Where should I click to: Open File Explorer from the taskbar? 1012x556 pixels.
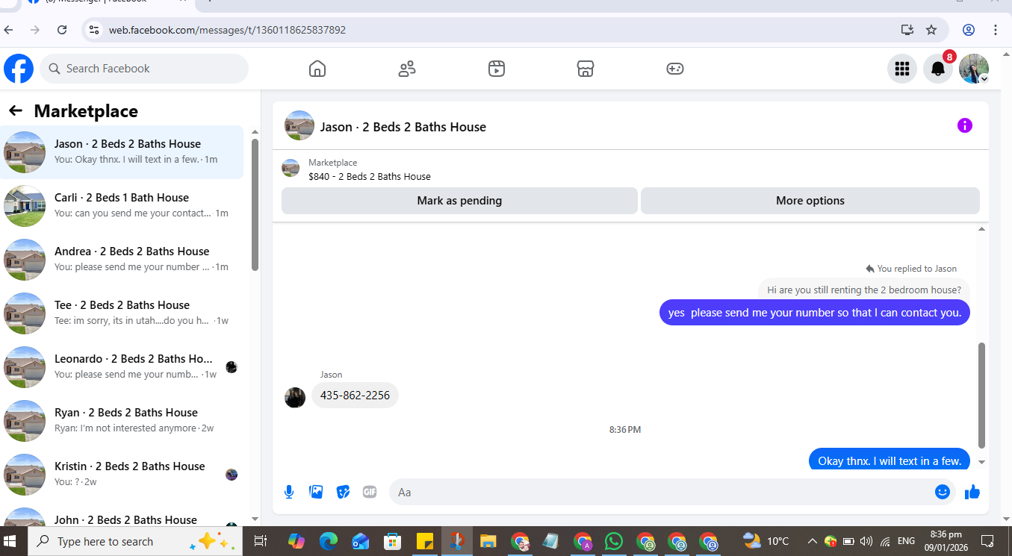(488, 541)
